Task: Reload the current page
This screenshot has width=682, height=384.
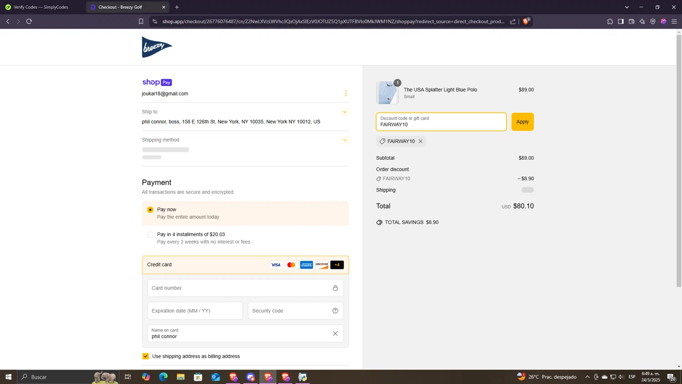Action: pos(29,21)
